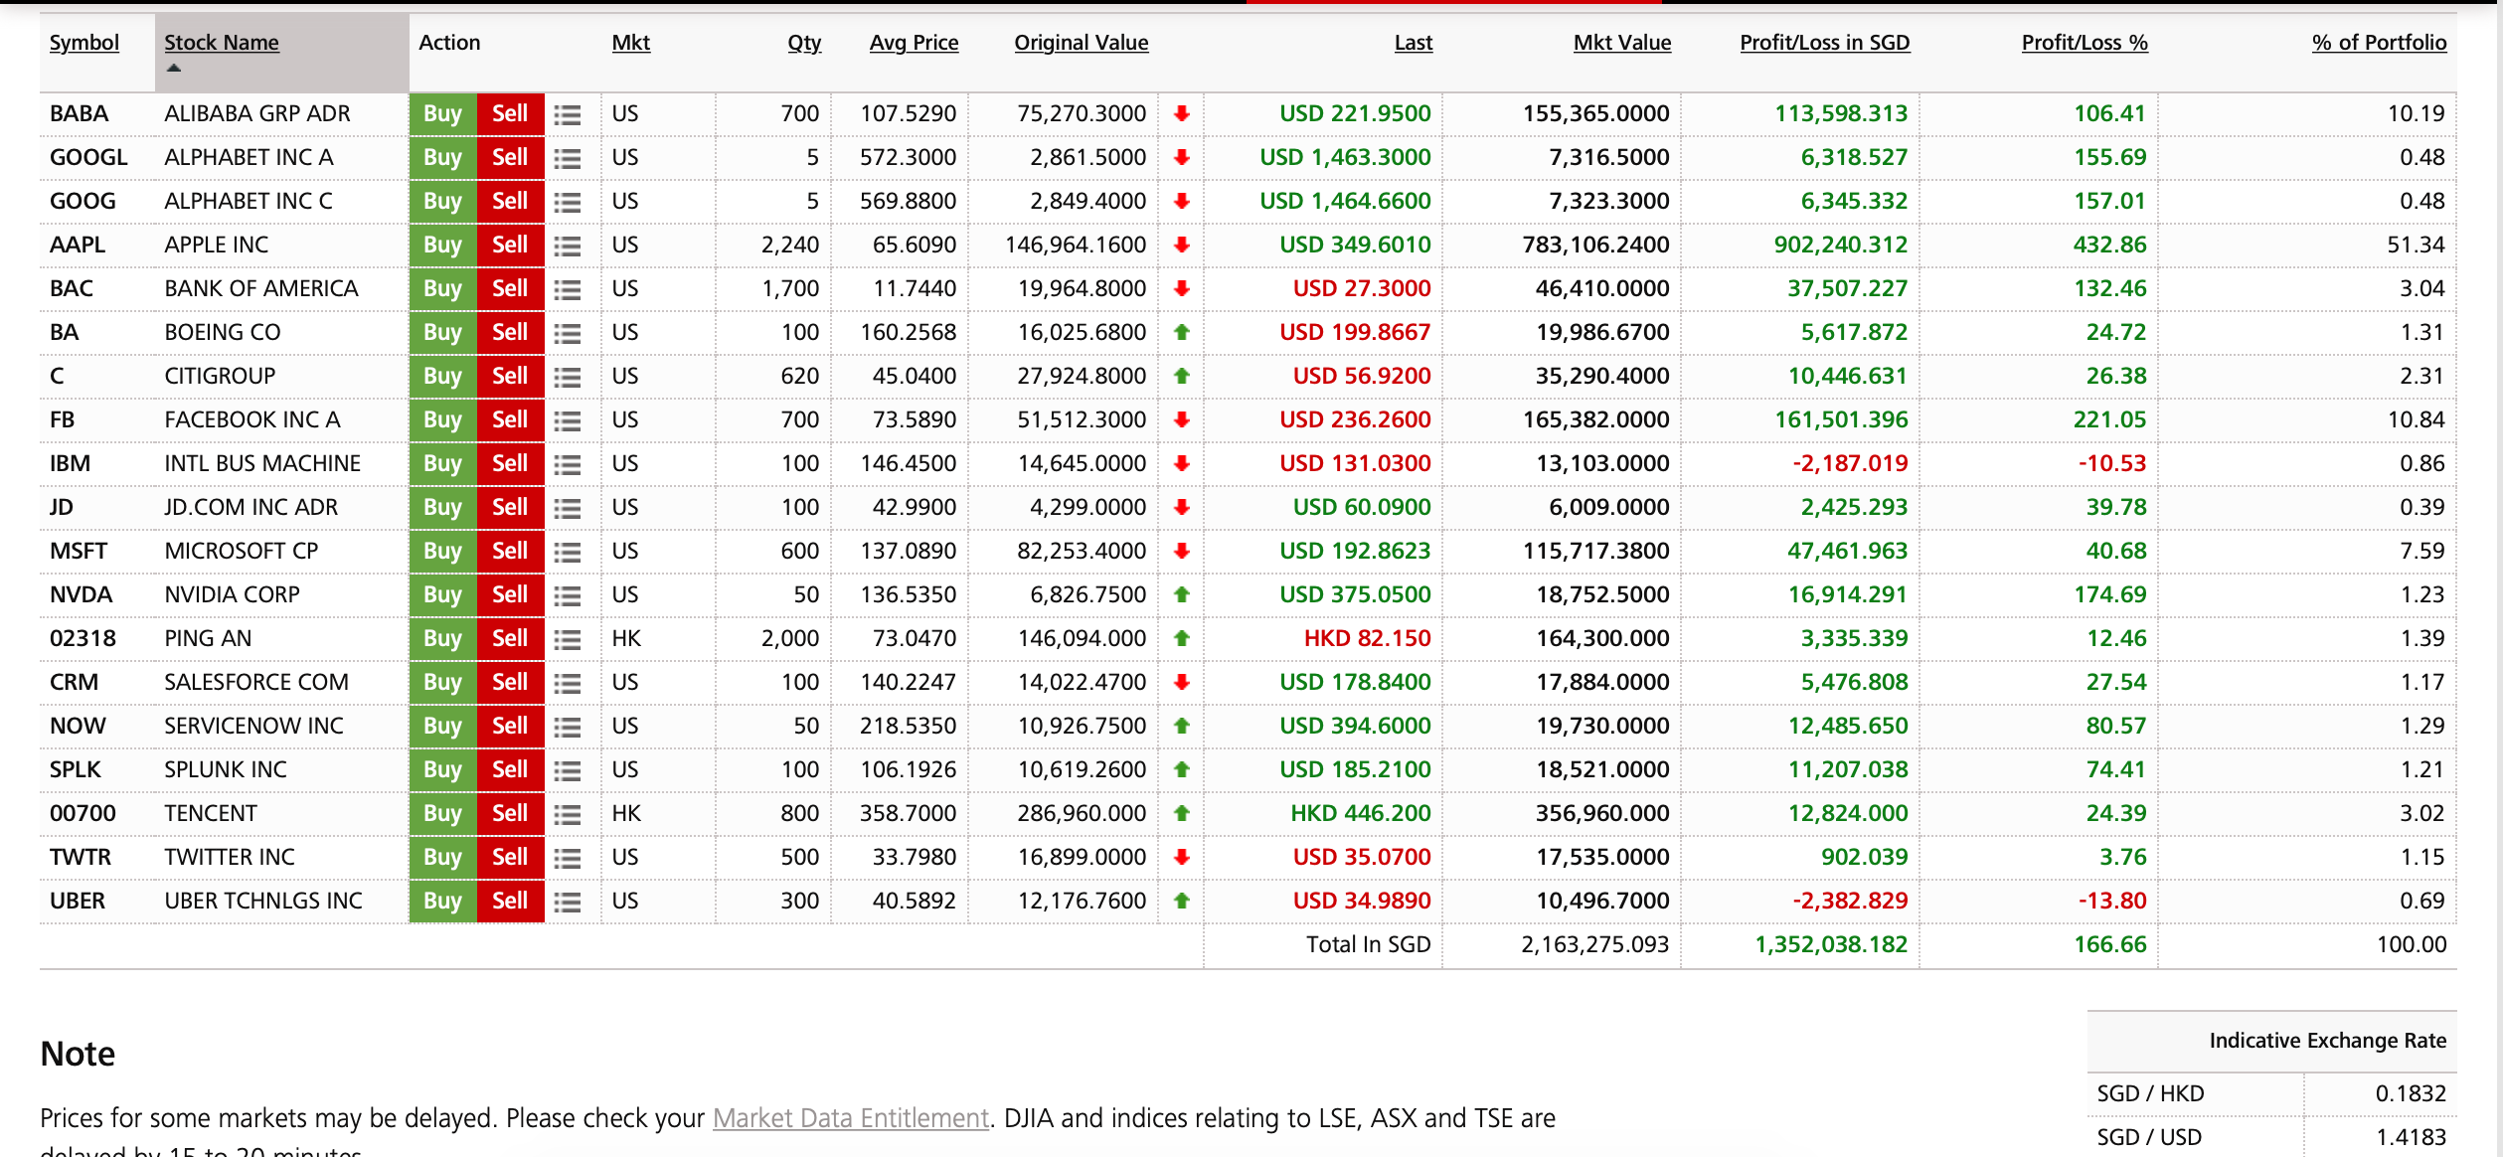Open the list menu icon for NVIDIA row
Image resolution: width=2503 pixels, height=1157 pixels.
point(568,595)
